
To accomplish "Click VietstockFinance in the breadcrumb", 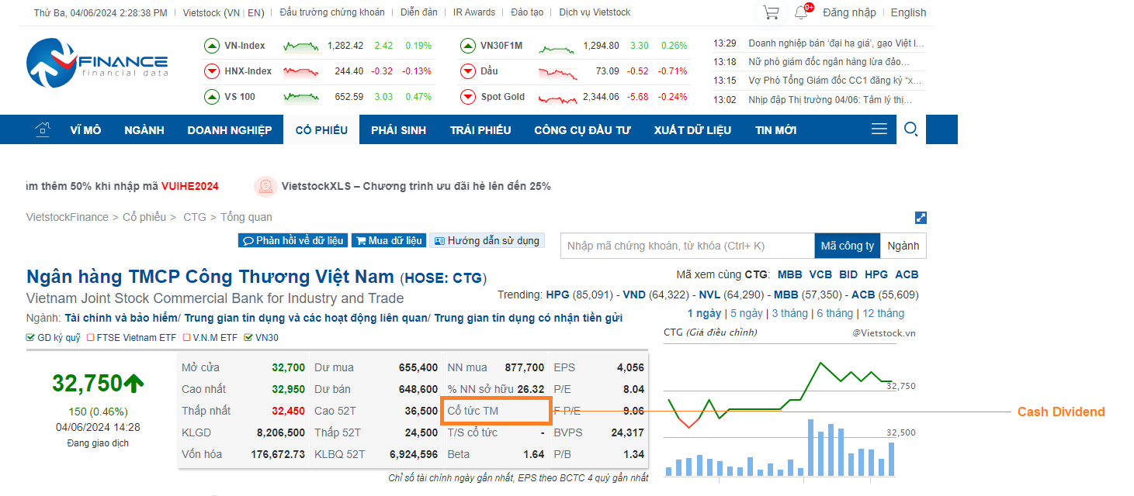I will [x=68, y=217].
